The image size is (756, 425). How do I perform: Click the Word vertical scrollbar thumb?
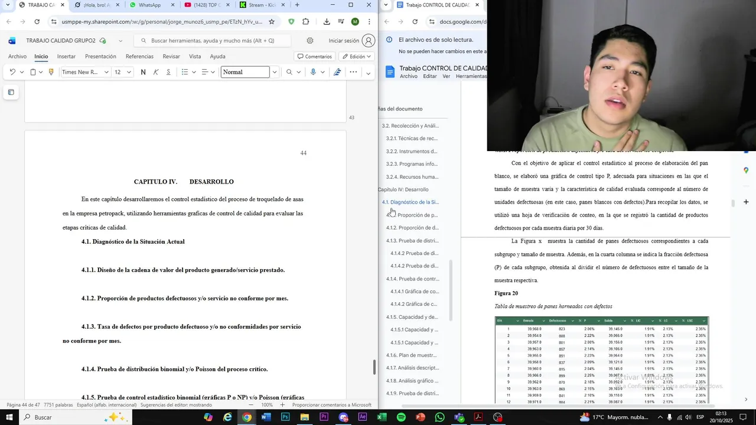(x=374, y=367)
